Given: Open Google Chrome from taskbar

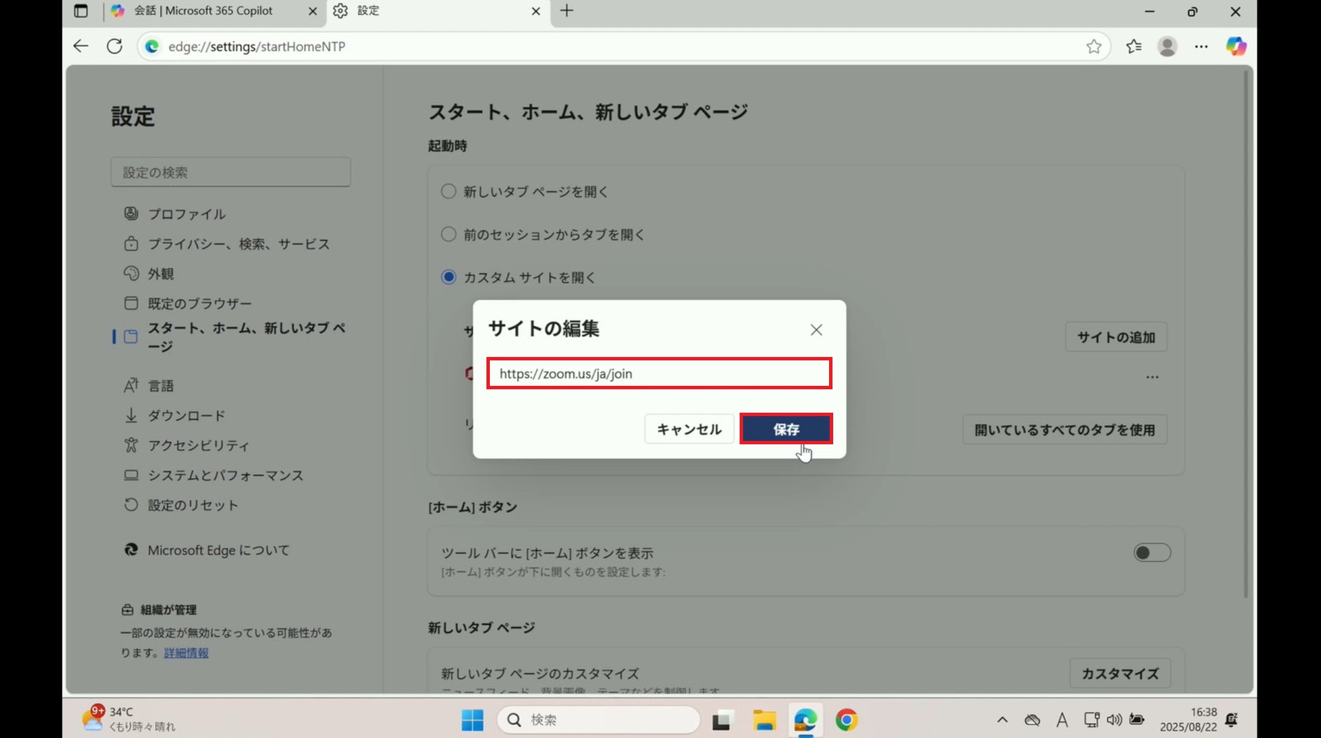Looking at the screenshot, I should (x=846, y=720).
